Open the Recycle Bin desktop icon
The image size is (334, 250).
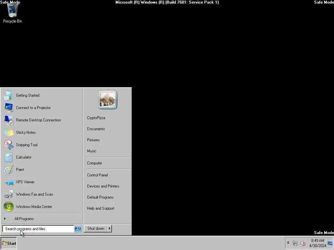click(13, 13)
